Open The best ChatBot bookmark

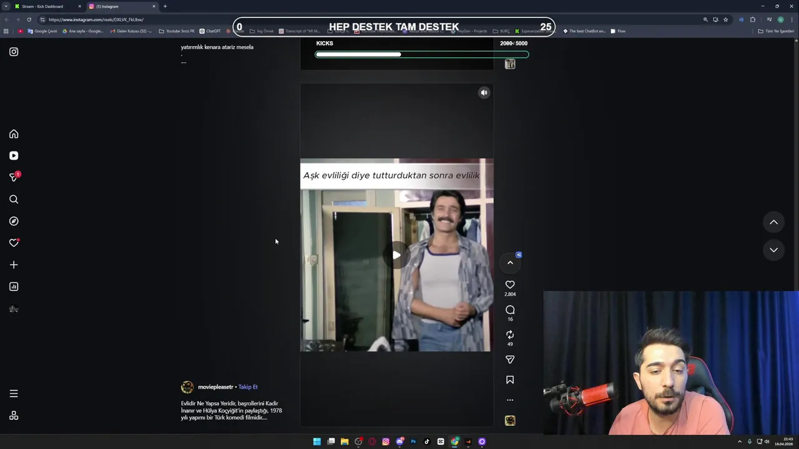[x=584, y=31]
